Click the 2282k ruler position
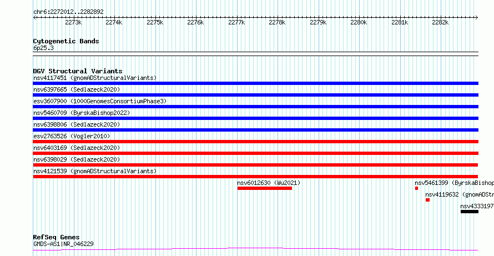 click(441, 23)
